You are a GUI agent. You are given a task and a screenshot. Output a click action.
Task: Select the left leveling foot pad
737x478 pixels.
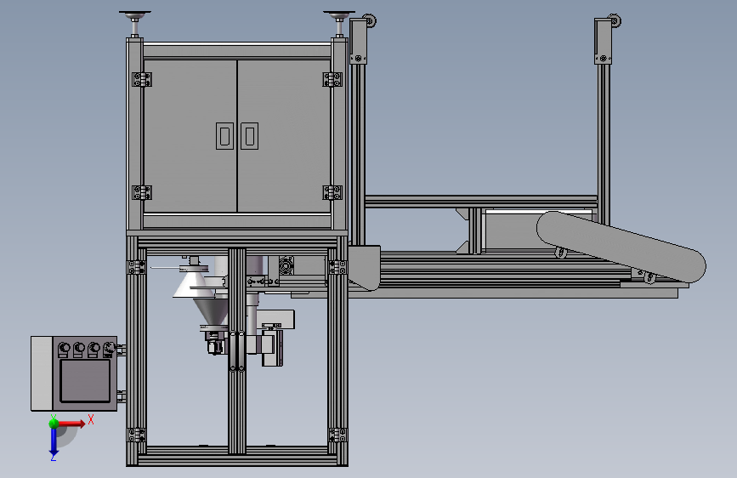[135, 15]
